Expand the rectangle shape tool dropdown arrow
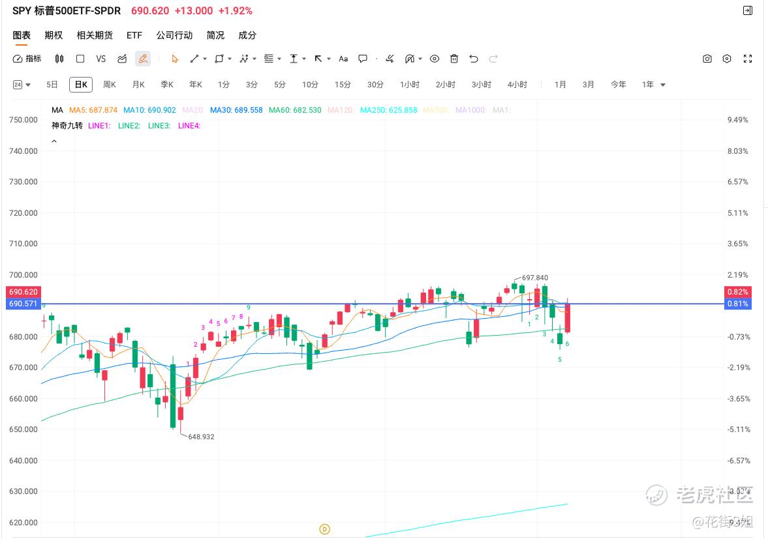 click(x=229, y=59)
